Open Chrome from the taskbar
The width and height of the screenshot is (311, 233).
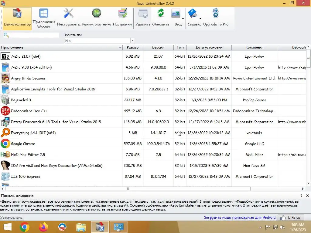coord(25,227)
